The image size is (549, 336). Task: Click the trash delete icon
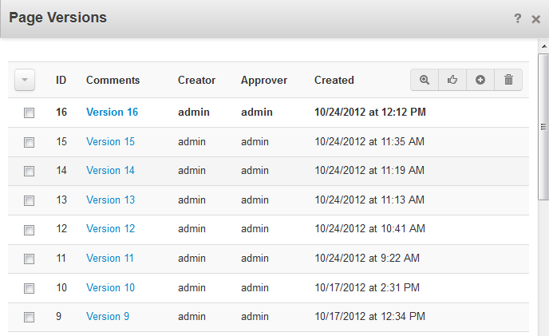click(508, 80)
